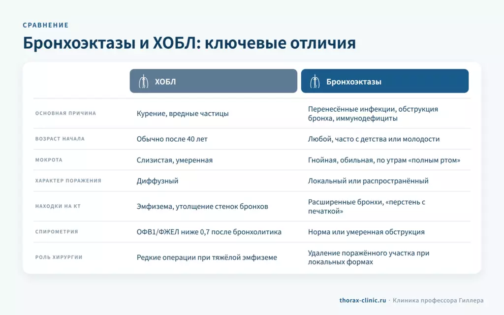Click the cell 'ОФВ1/ФЖЕЛ ниже 0,7 после бронхолитика'

pos(209,232)
